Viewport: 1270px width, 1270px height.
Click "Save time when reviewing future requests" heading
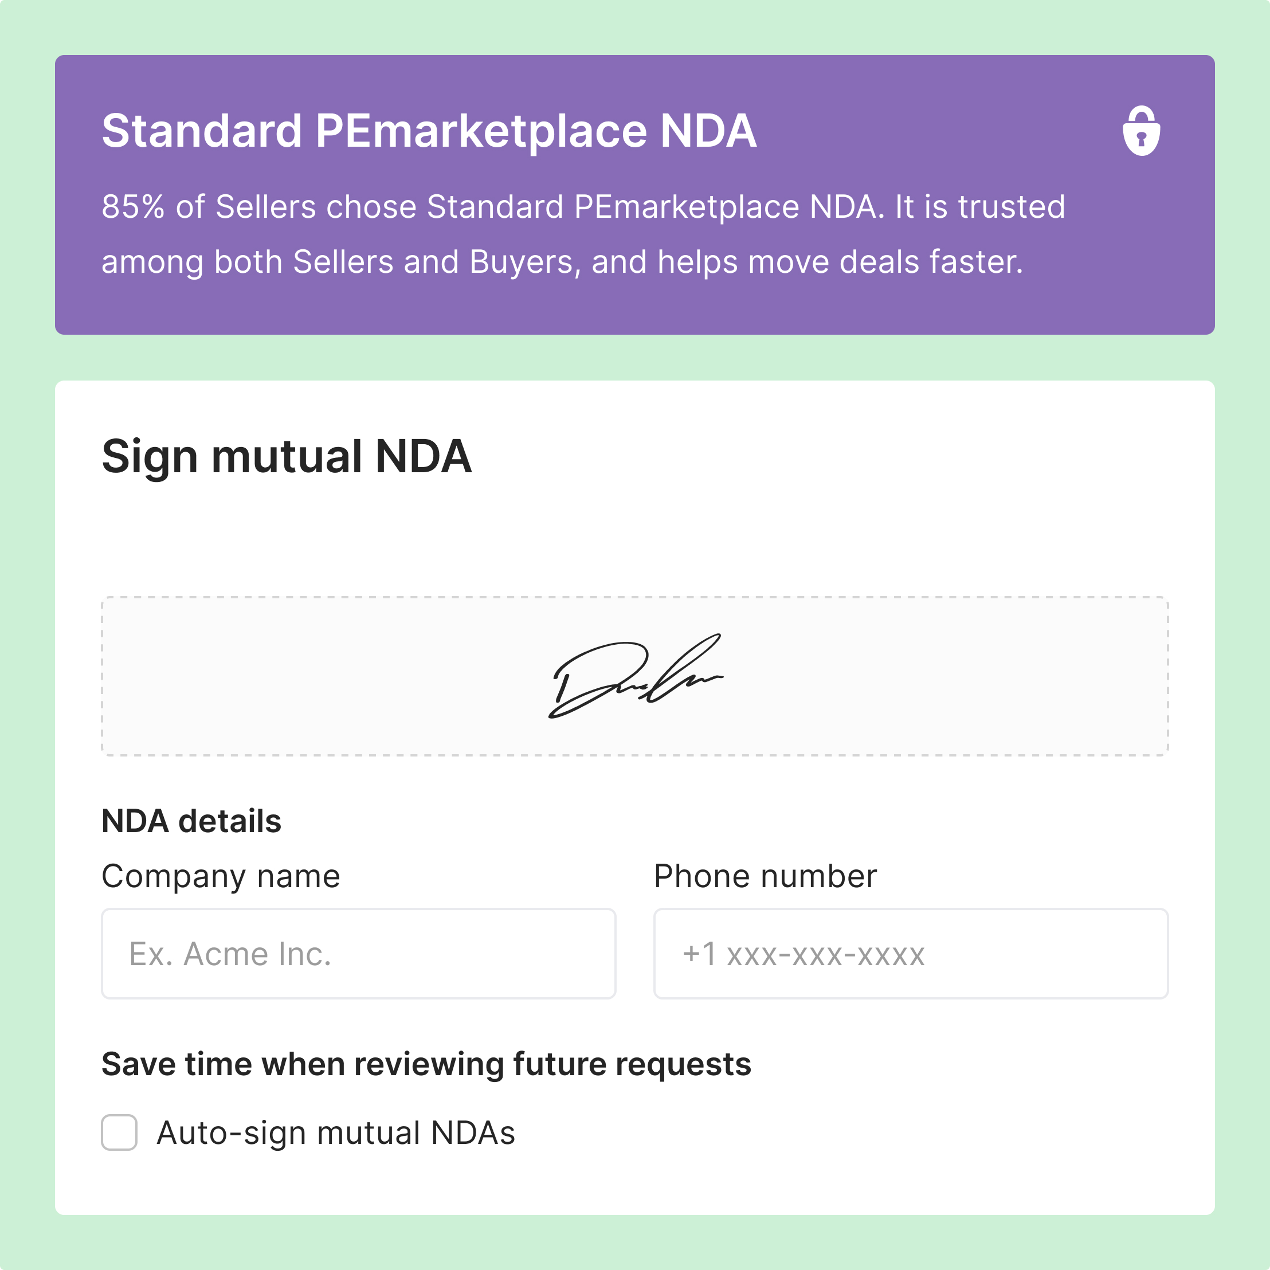click(426, 1064)
